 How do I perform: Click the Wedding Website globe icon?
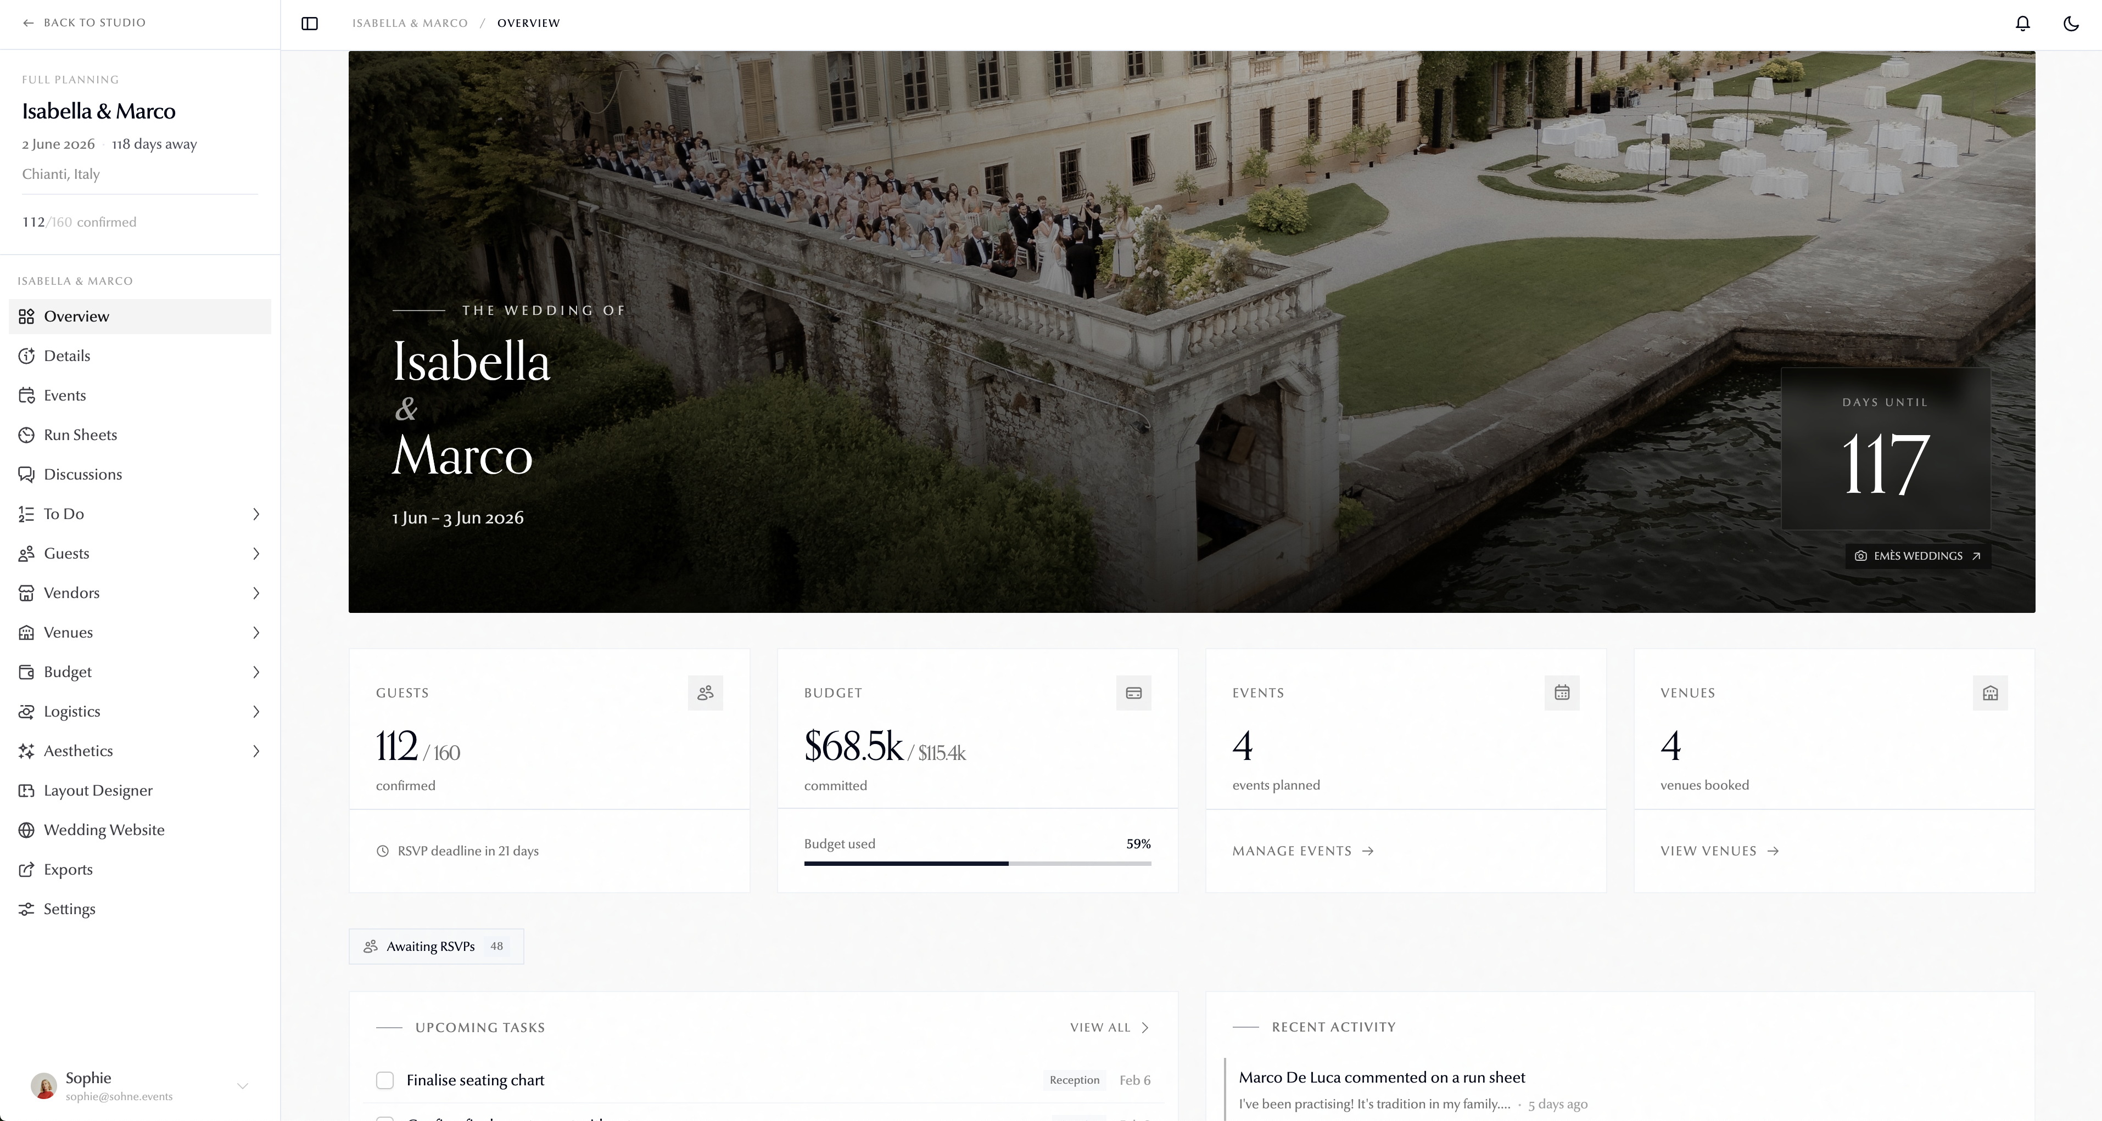tap(27, 829)
